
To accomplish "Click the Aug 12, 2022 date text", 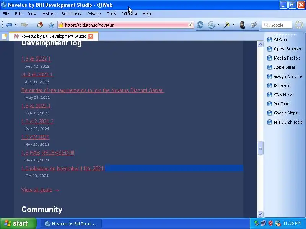I will pos(37,66).
